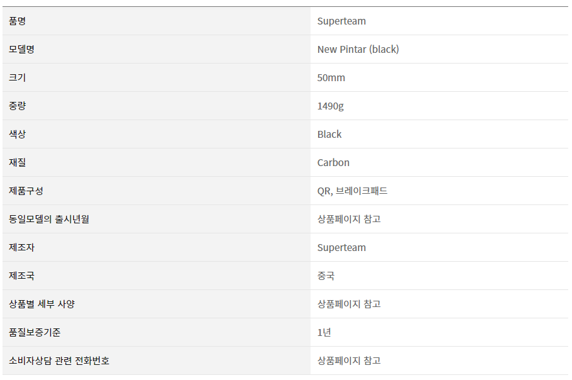The width and height of the screenshot is (572, 380).
Task: Click the 색상 label
Action: coord(17,134)
